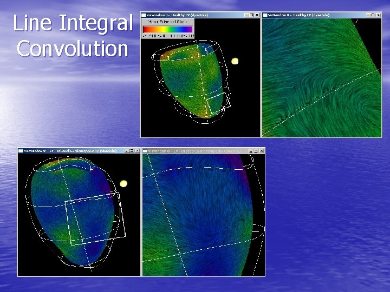Minimize the Healthy LV zoomed streamline window

coord(368,15)
